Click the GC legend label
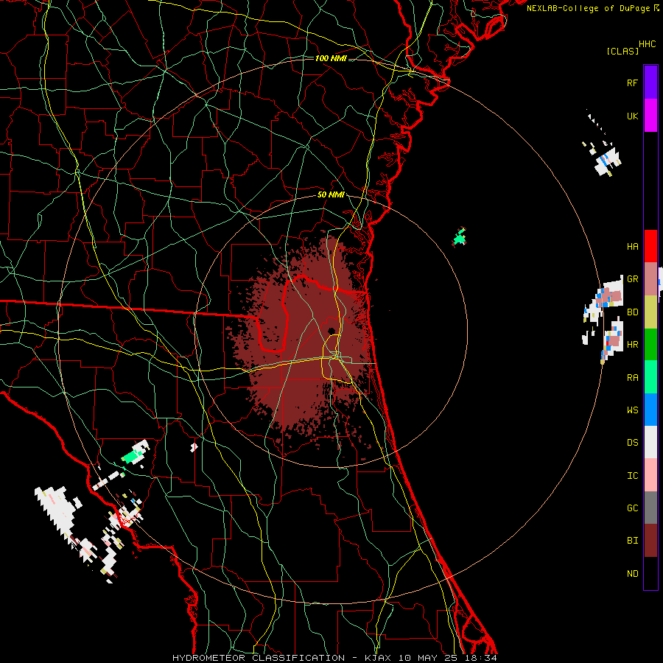Viewport: 663px width, 663px height. (x=632, y=508)
